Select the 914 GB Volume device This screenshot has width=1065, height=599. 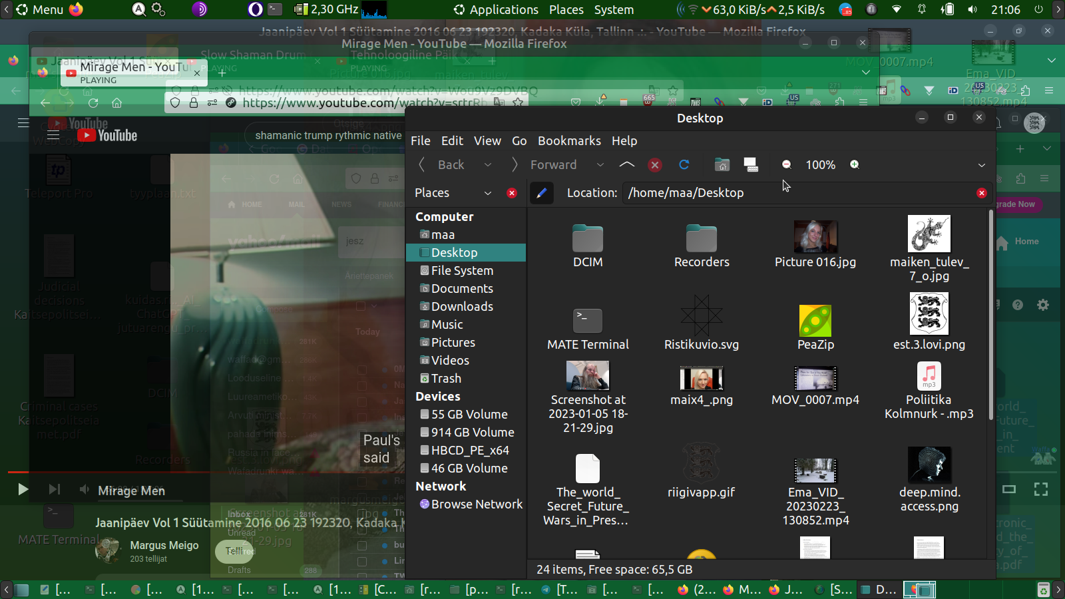[x=466, y=432]
